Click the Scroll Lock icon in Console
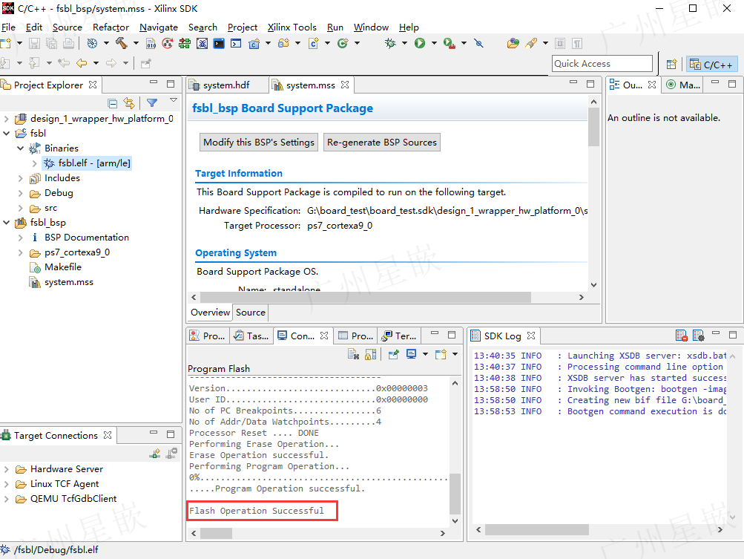The image size is (744, 559). 371,354
